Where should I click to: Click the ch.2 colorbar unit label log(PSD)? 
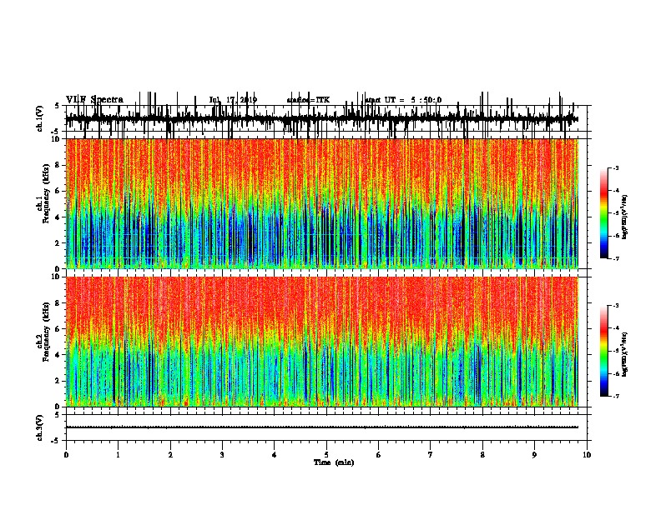(x=625, y=354)
